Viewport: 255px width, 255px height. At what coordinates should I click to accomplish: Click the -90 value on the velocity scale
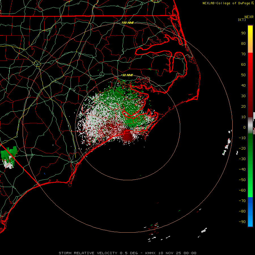point(242,222)
